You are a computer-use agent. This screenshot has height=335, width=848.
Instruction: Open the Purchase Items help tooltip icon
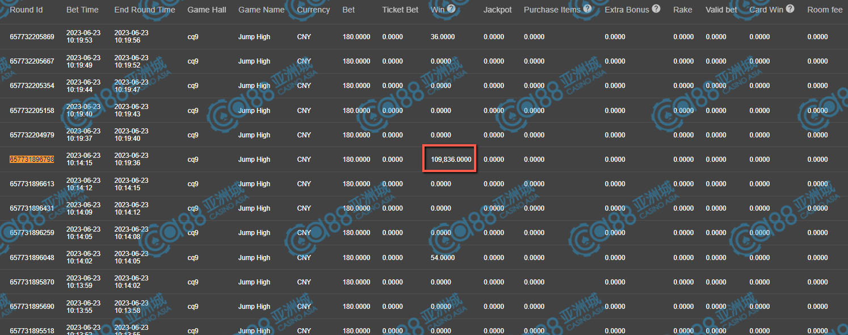[x=587, y=9]
